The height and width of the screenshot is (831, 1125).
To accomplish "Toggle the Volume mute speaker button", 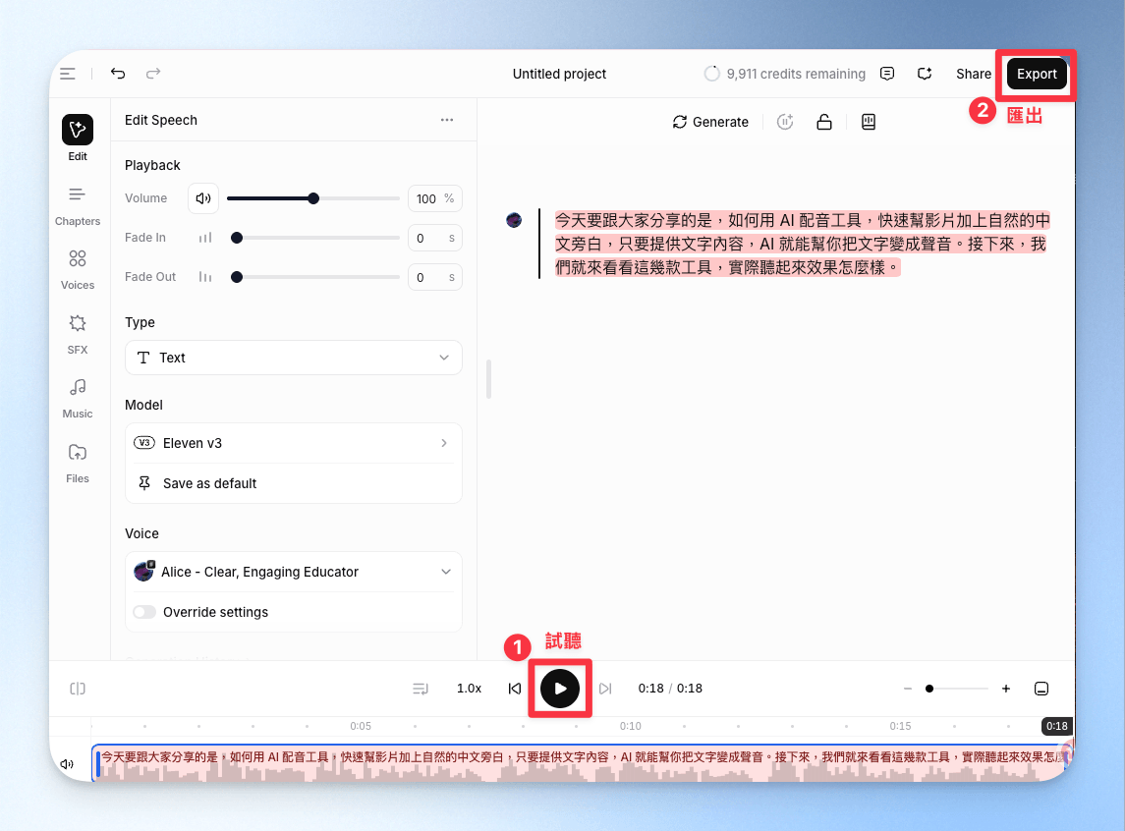I will pos(203,198).
